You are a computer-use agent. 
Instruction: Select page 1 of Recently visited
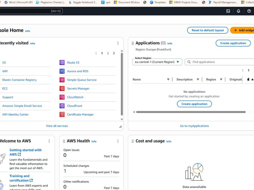pyautogui.click(x=102, y=53)
